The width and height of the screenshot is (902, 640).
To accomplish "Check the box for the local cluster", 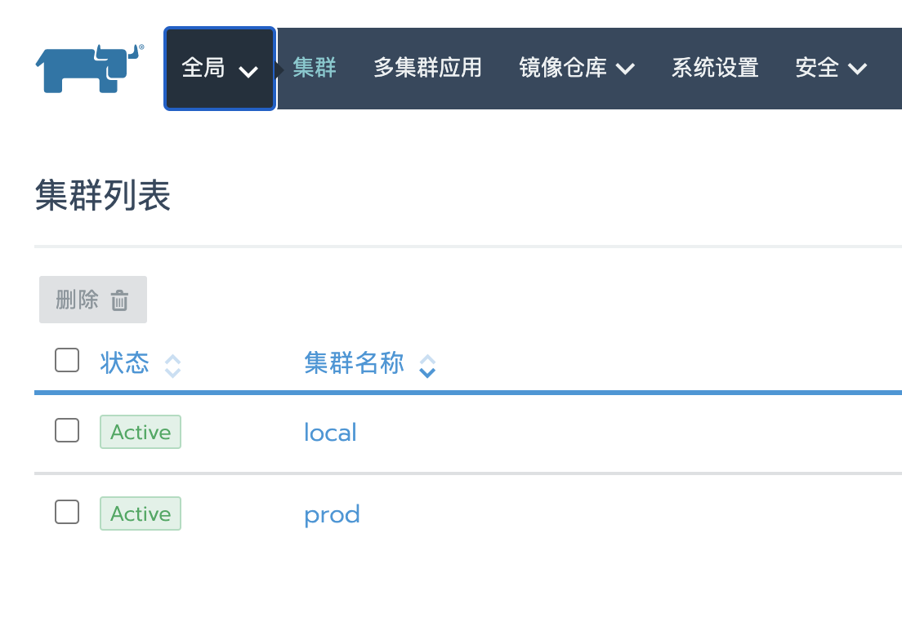I will tap(67, 430).
